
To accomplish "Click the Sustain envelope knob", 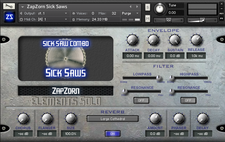I will click(175, 40).
